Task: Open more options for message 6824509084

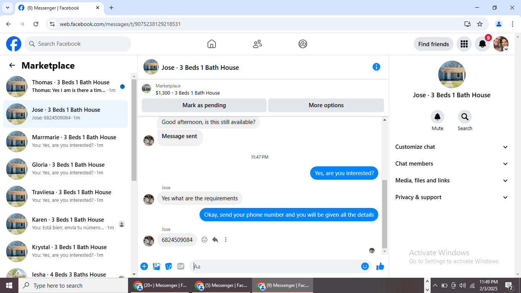Action: (x=226, y=240)
